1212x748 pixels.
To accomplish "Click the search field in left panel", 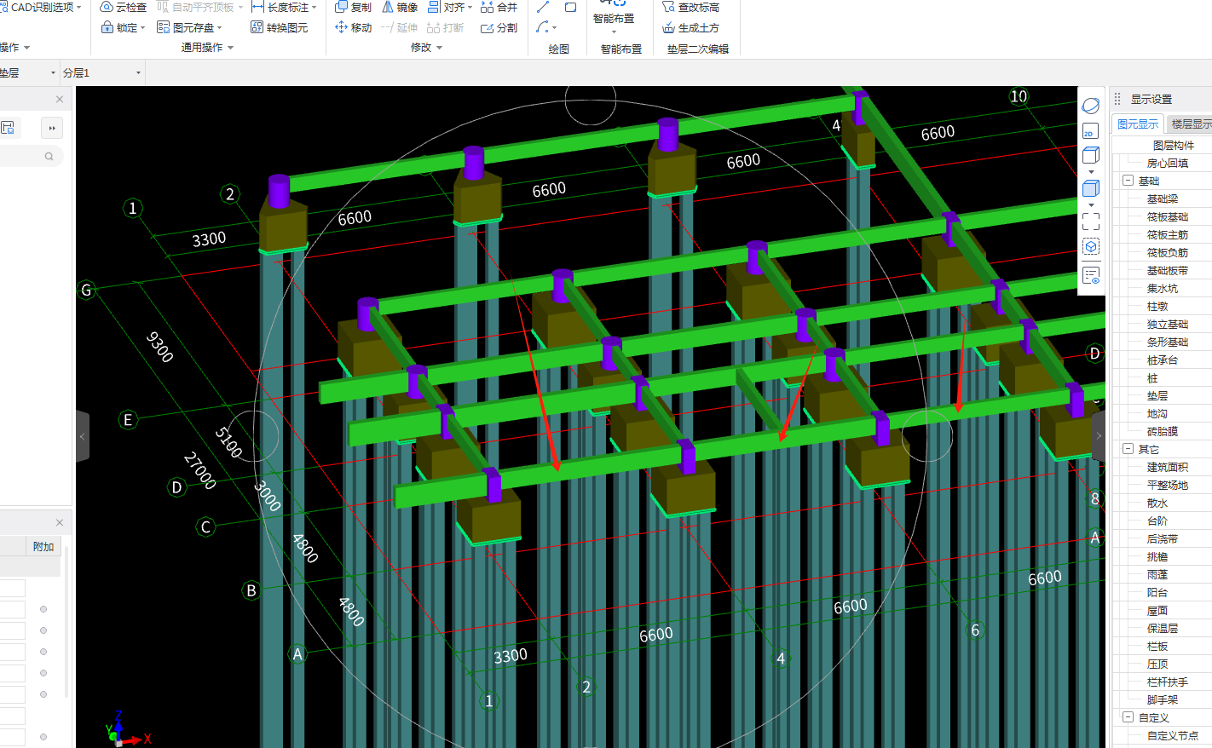I will pos(31,156).
